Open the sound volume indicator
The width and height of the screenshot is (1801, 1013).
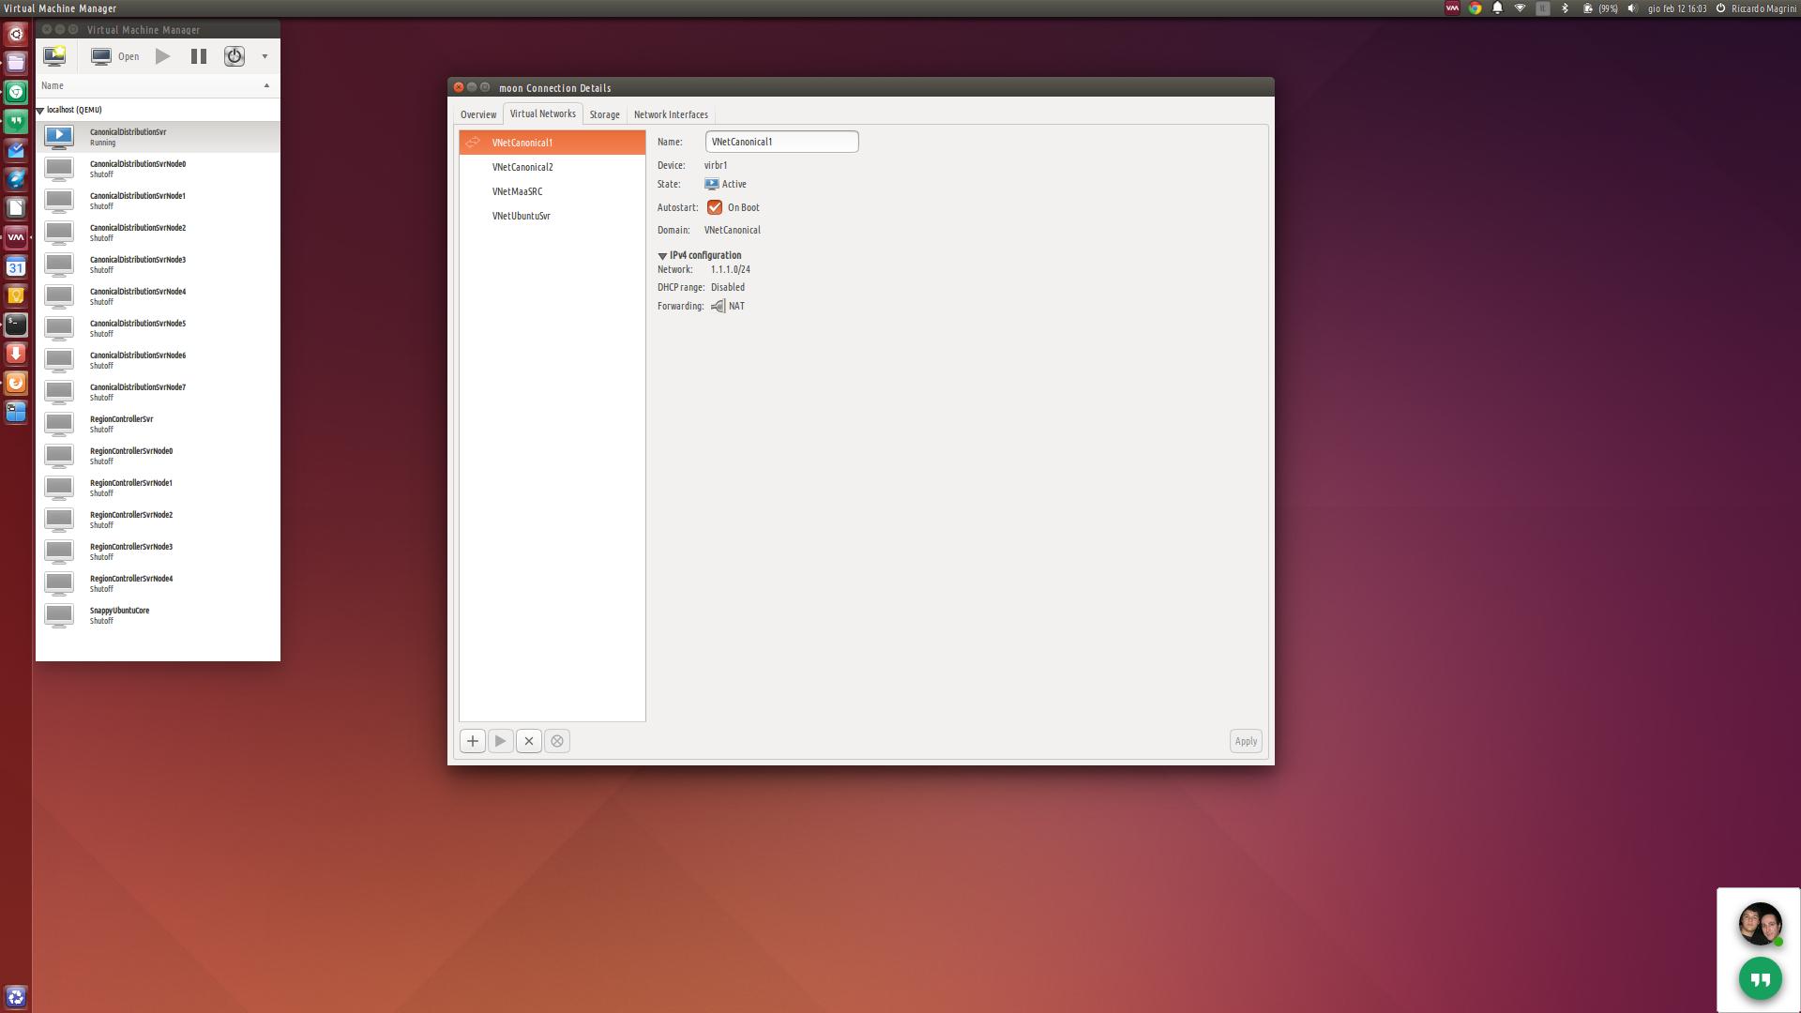[1632, 8]
